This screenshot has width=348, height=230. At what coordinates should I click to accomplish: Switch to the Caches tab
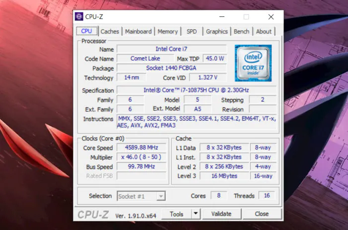point(110,31)
